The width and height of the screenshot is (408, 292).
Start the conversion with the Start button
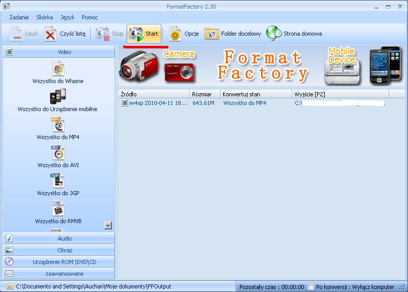coord(144,34)
